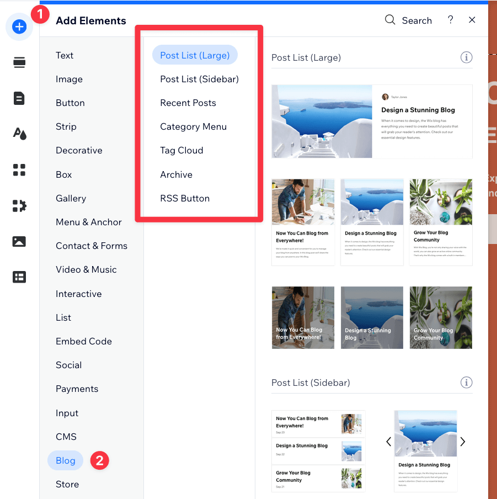Select Gallery category in elements list
The width and height of the screenshot is (497, 499).
[71, 198]
